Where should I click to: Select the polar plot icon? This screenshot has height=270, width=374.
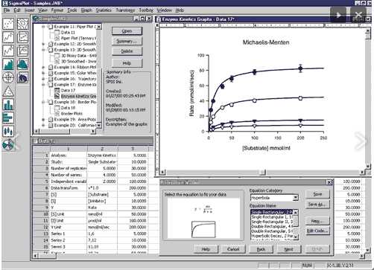[8, 77]
